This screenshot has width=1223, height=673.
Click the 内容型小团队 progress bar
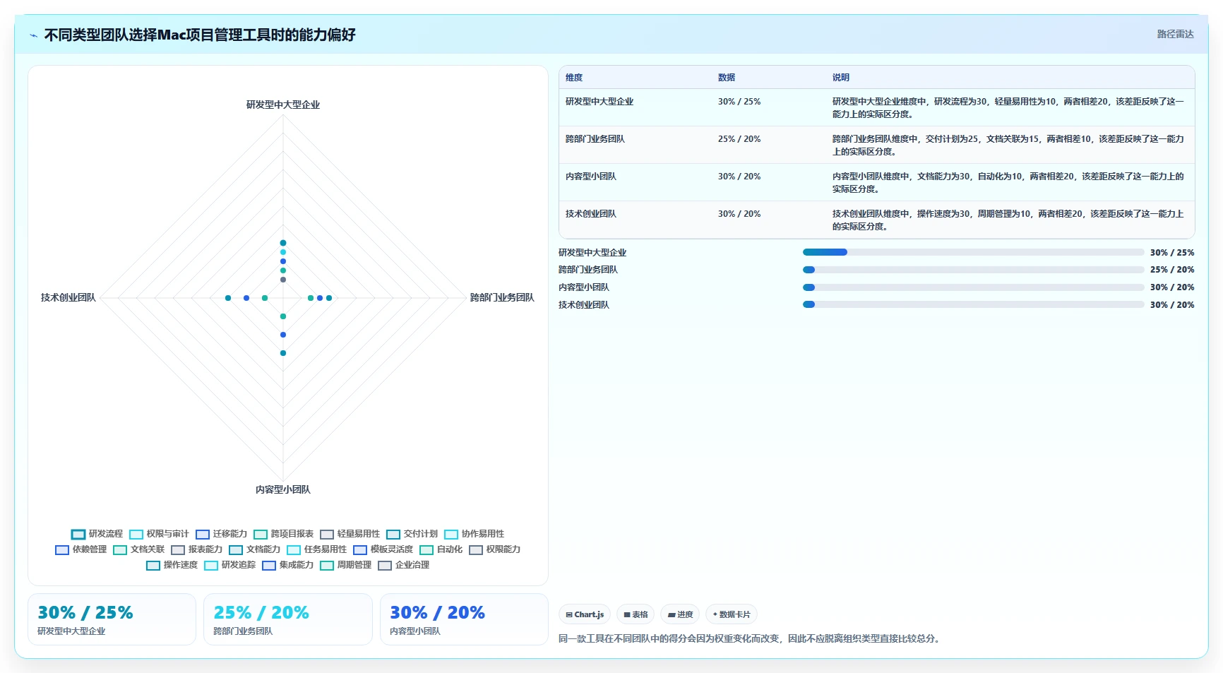point(973,287)
